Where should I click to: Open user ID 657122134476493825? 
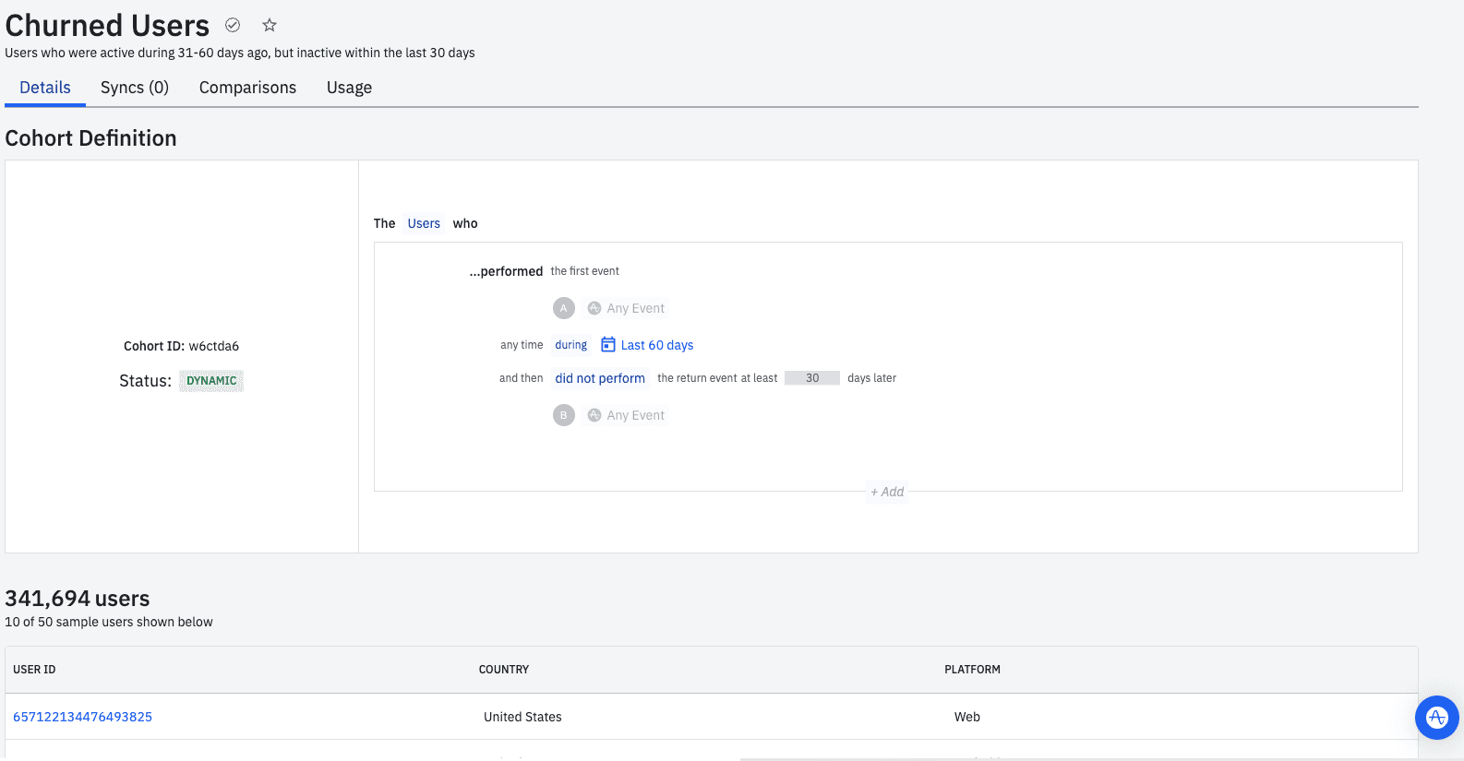pyautogui.click(x=83, y=717)
